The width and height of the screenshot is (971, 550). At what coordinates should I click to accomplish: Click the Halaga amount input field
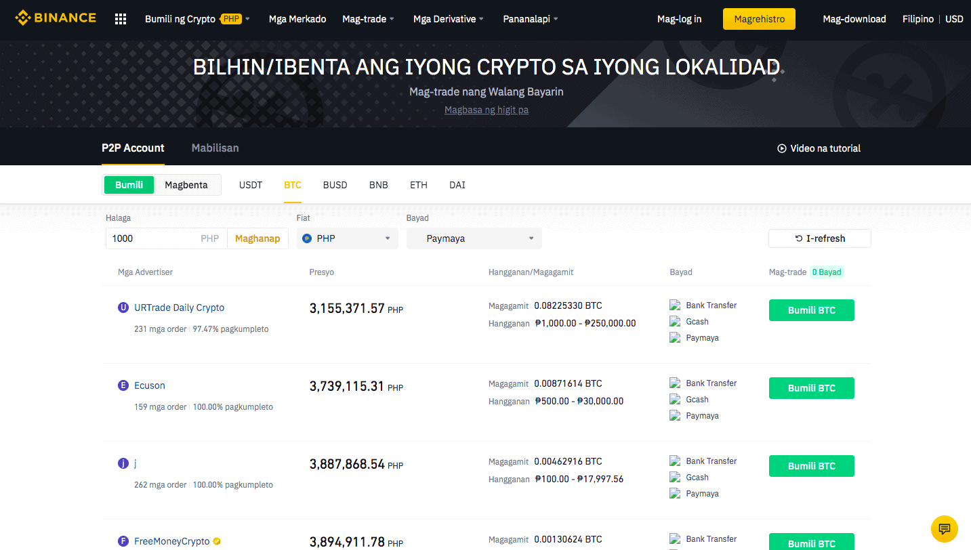click(x=166, y=238)
